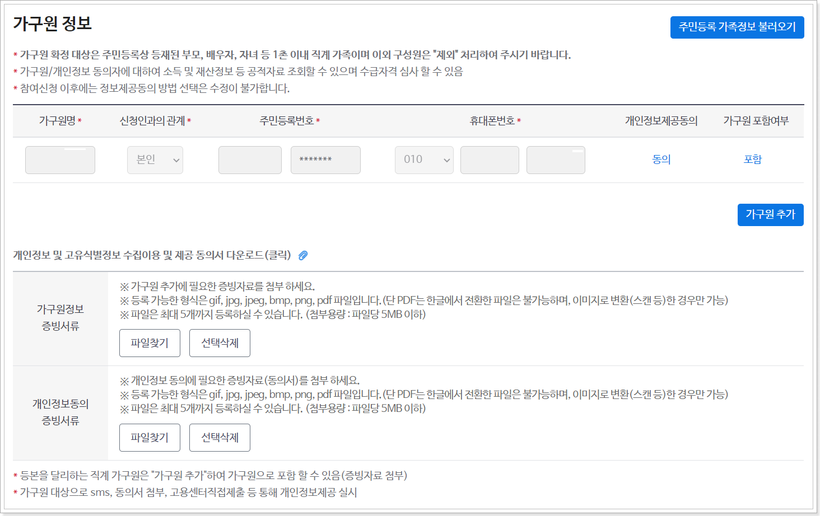Click the footnote starting '등본을 달리하는 직계 가구원은'

pyautogui.click(x=210, y=476)
